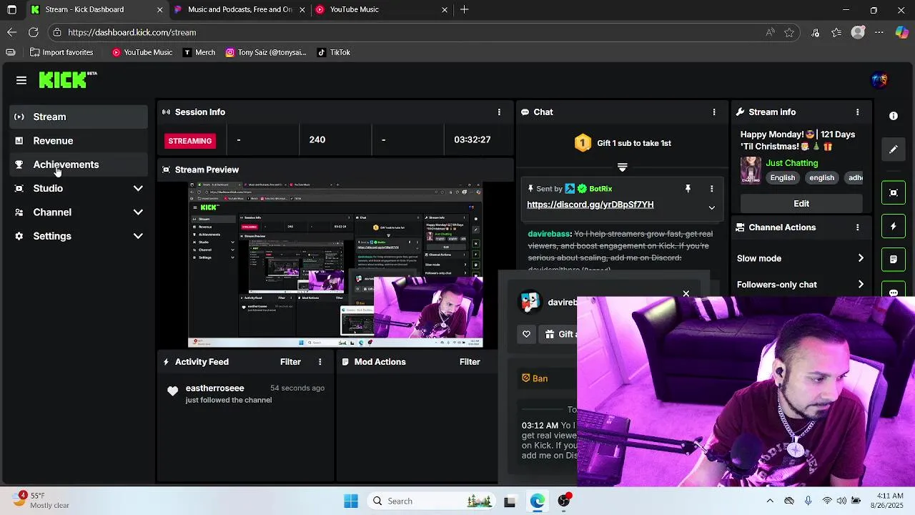Open the browser media control icon
The image size is (915, 515).
(x=816, y=32)
